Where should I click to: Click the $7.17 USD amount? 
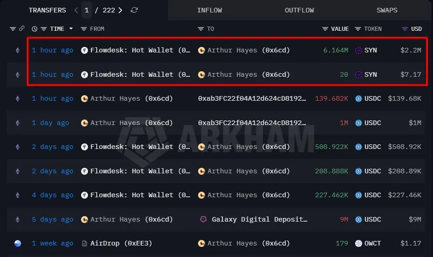pyautogui.click(x=410, y=74)
